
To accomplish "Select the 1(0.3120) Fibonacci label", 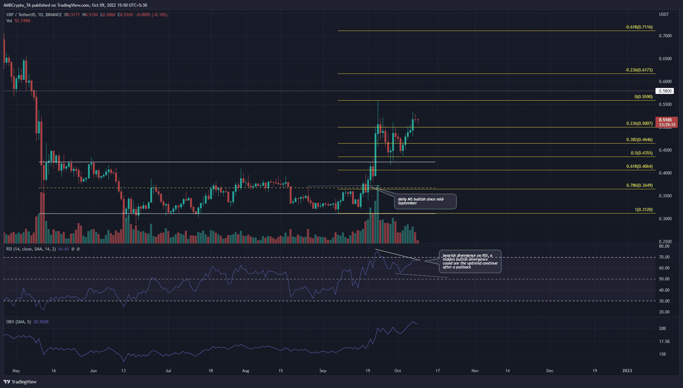I will pos(644,209).
